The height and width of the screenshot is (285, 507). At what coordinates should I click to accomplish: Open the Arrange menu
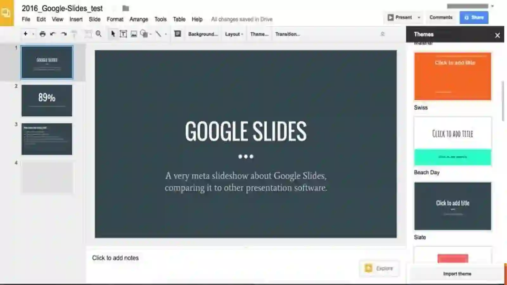coord(139,19)
